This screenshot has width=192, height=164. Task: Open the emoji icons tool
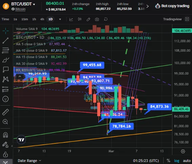click(x=5, y=99)
